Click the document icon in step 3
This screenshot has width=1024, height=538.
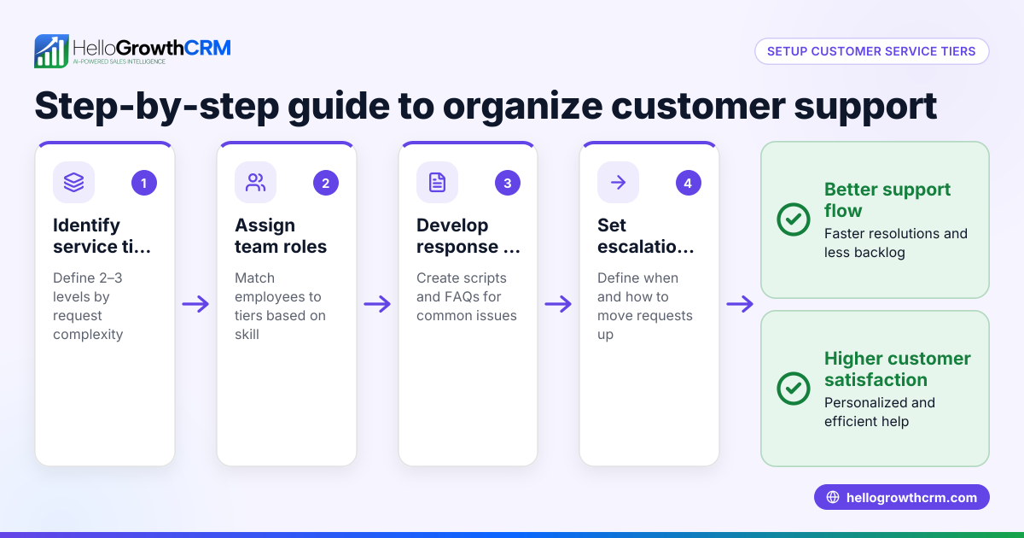coord(437,182)
